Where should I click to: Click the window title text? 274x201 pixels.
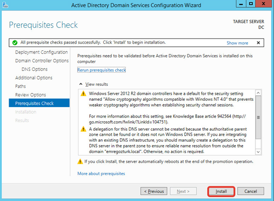coord(136,5)
